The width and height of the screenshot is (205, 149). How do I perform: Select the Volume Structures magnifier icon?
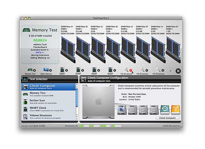(25, 117)
